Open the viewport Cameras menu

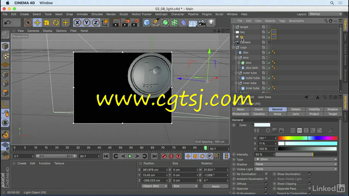[33, 30]
